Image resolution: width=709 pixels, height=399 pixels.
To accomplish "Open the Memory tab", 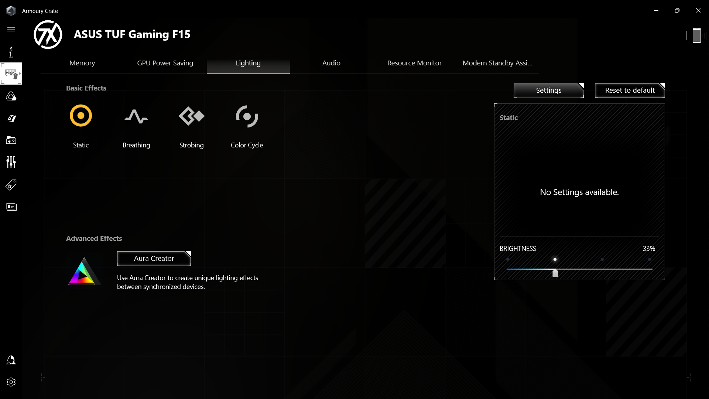I will point(82,62).
